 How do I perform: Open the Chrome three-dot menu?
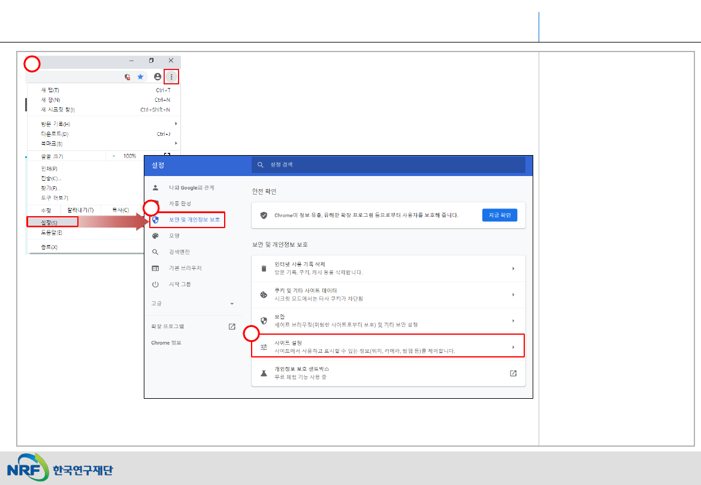pyautogui.click(x=171, y=77)
